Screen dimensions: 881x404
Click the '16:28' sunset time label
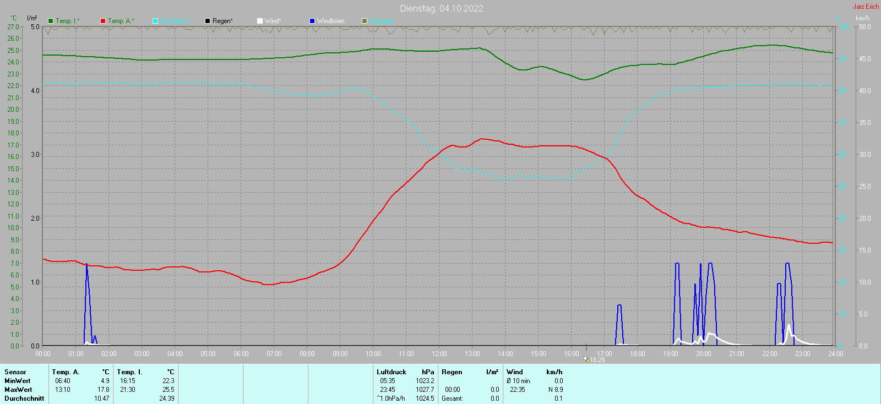[x=597, y=360]
